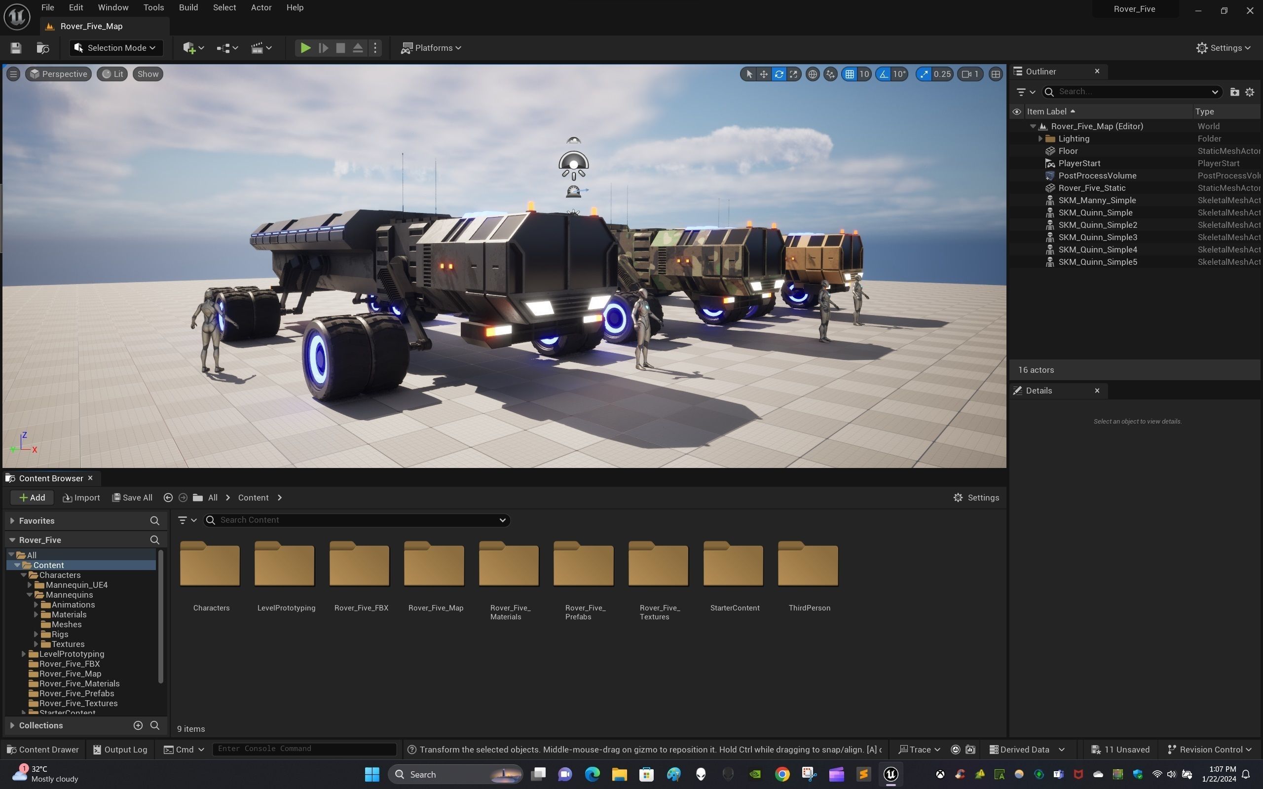This screenshot has height=789, width=1263.
Task: Open the Cinematics clapperboard dropdown
Action: 261,48
